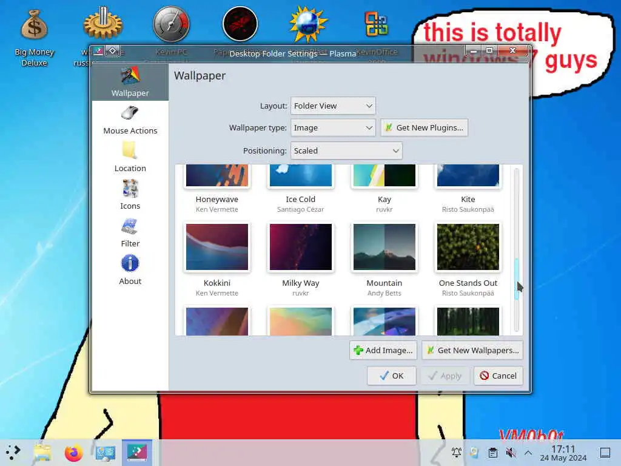The width and height of the screenshot is (621, 466).
Task: Open the Mouse Actions settings page
Action: pos(130,121)
